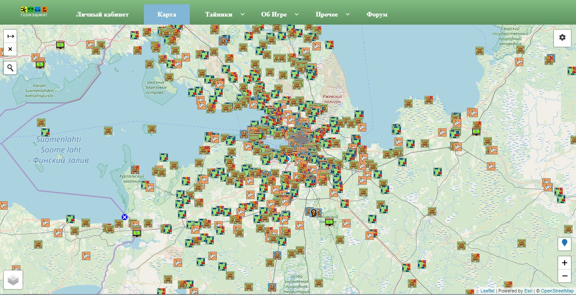
Task: Click the virtual cache monitor icon near Itäinen Suomenlahti
Action: point(40,65)
